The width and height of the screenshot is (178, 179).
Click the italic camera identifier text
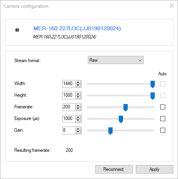[x=65, y=37]
